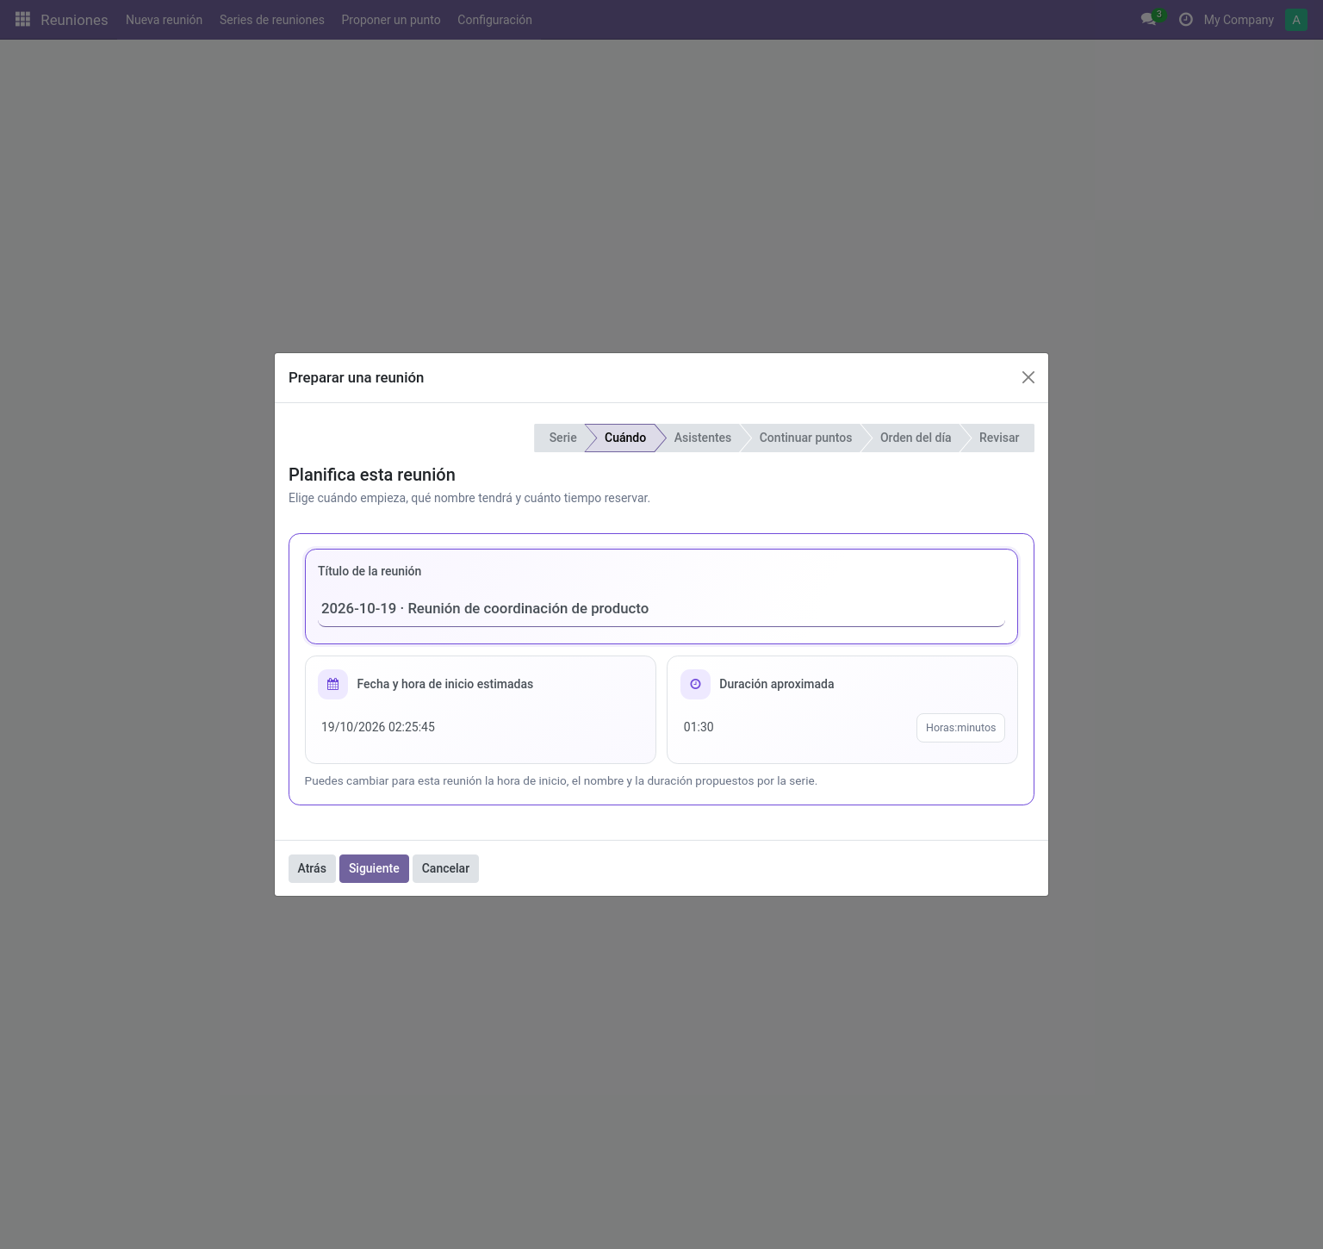Click the calendar icon beside start date
Image resolution: width=1323 pixels, height=1249 pixels.
pos(333,684)
